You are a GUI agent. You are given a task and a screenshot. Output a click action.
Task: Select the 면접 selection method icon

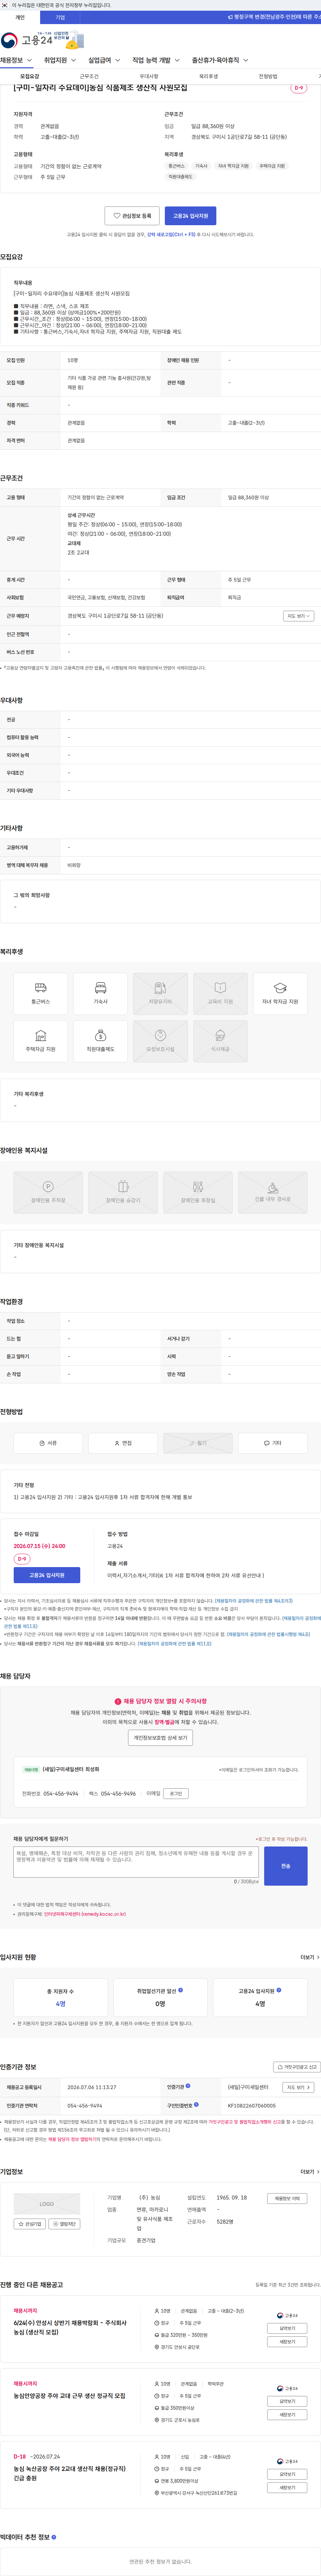[x=123, y=1443]
